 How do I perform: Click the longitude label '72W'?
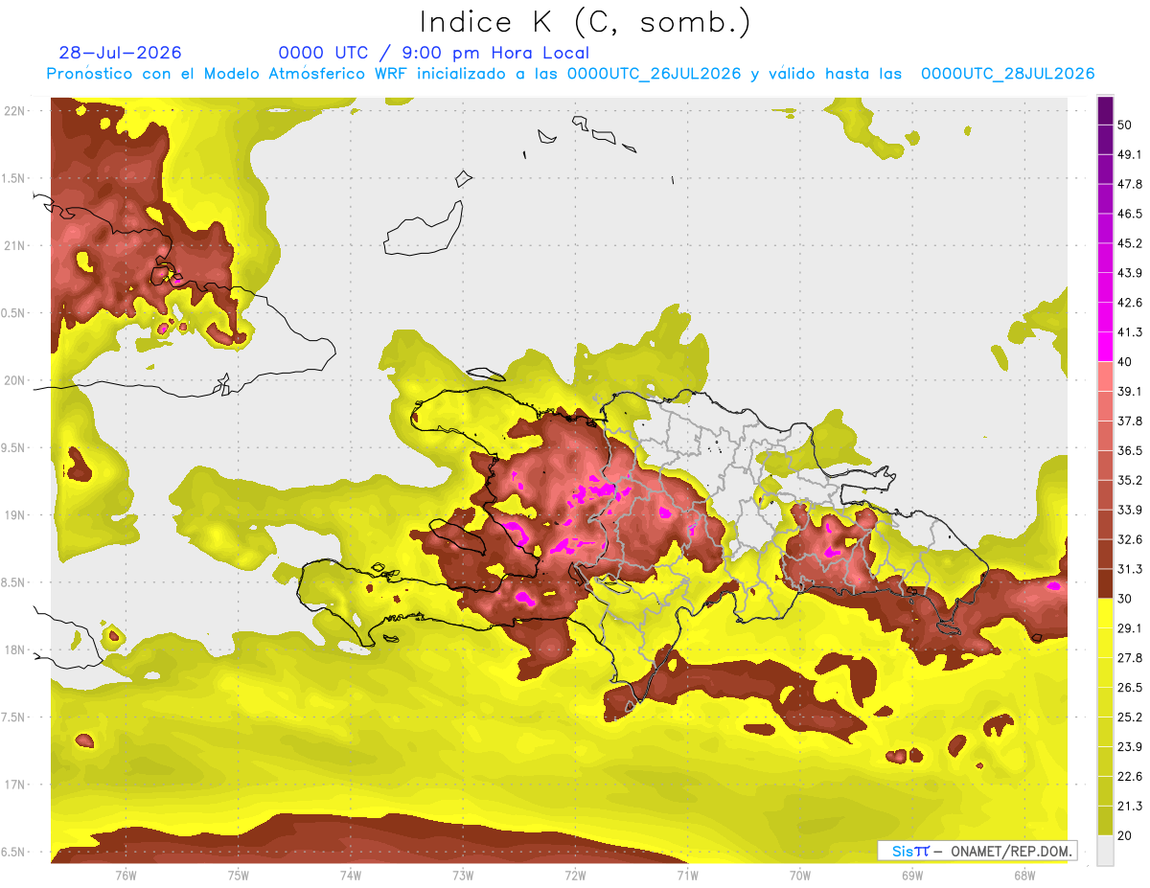[x=575, y=875]
